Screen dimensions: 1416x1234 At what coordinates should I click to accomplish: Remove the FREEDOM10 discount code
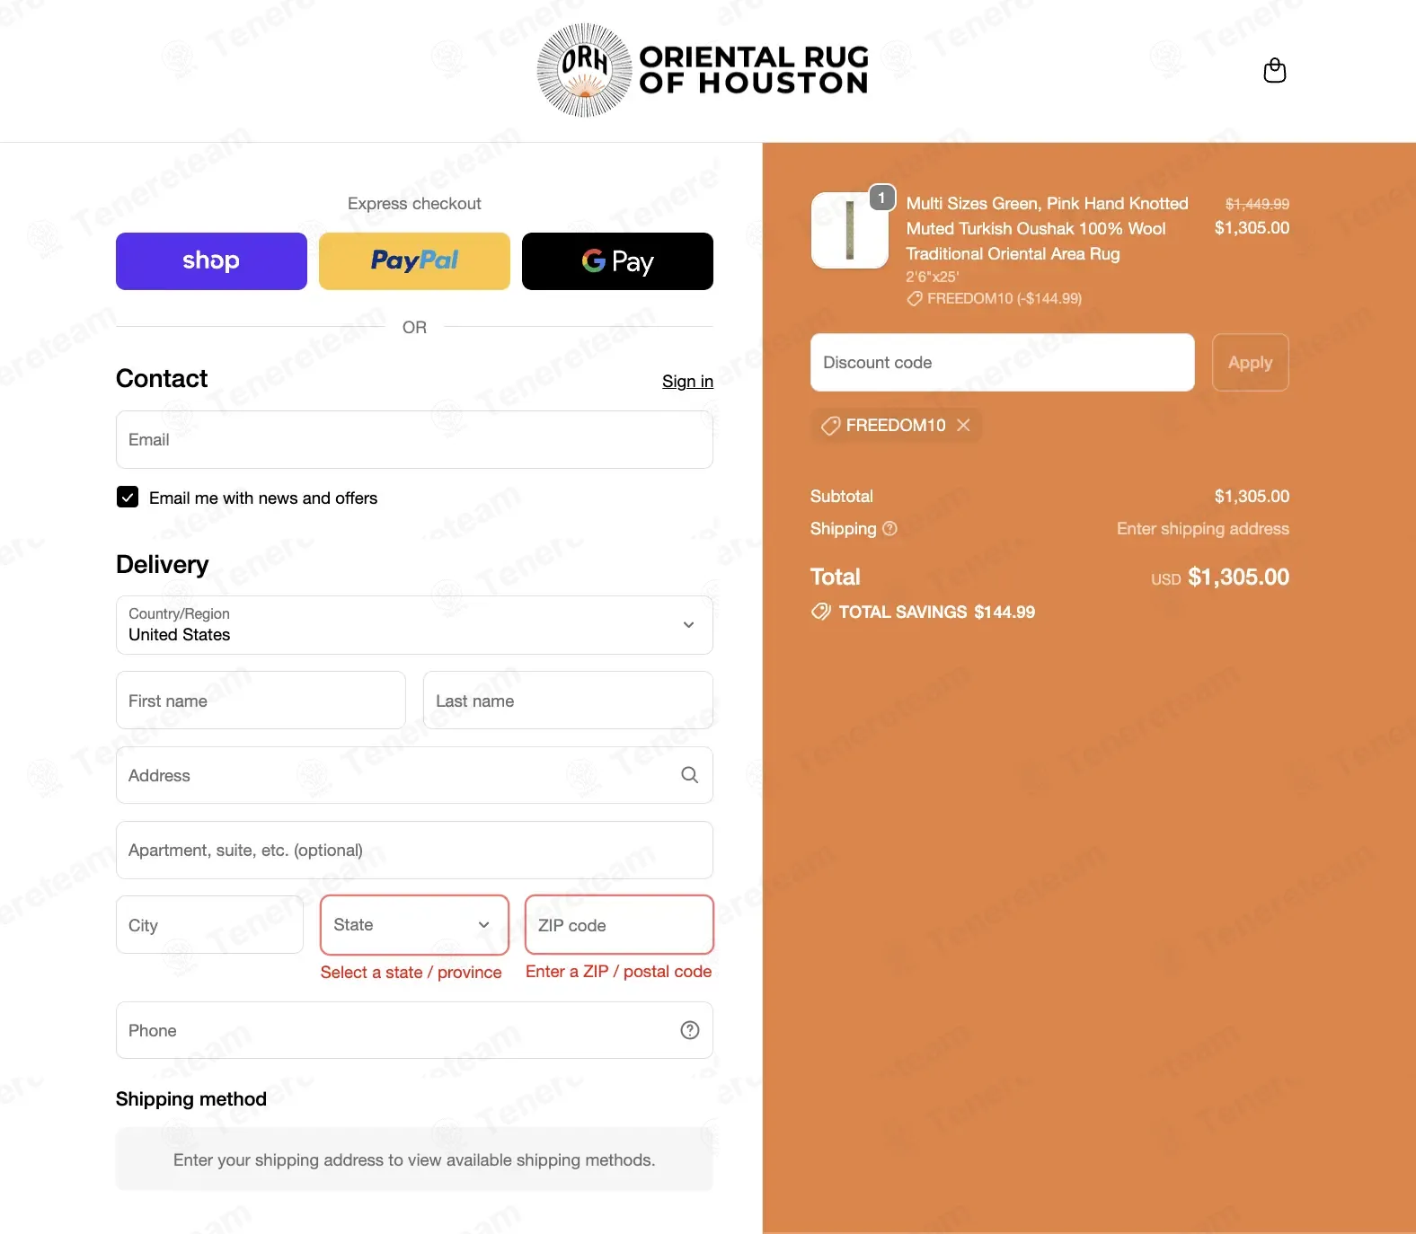pos(963,425)
